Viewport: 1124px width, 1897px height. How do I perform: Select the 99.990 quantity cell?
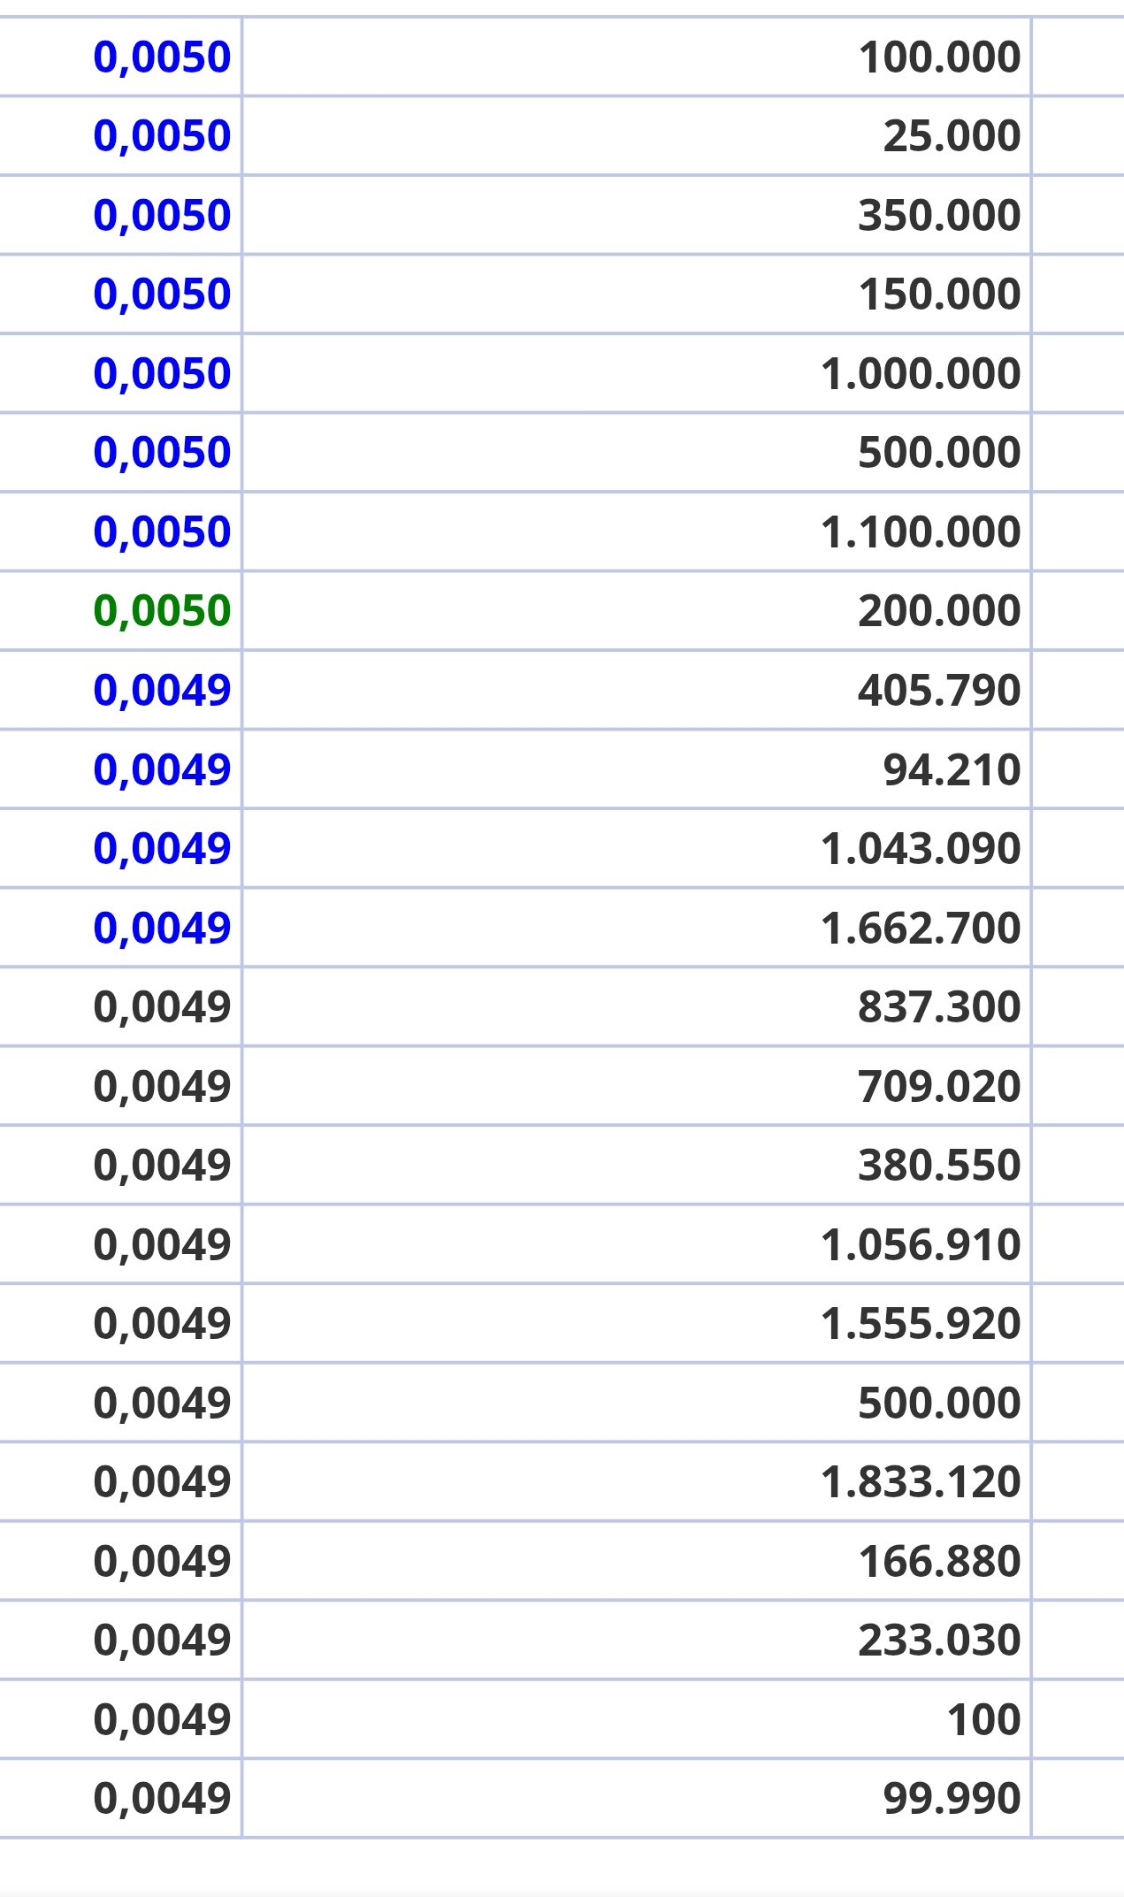pyautogui.click(x=637, y=1798)
